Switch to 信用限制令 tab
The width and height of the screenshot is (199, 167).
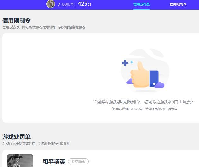tap(178, 4)
